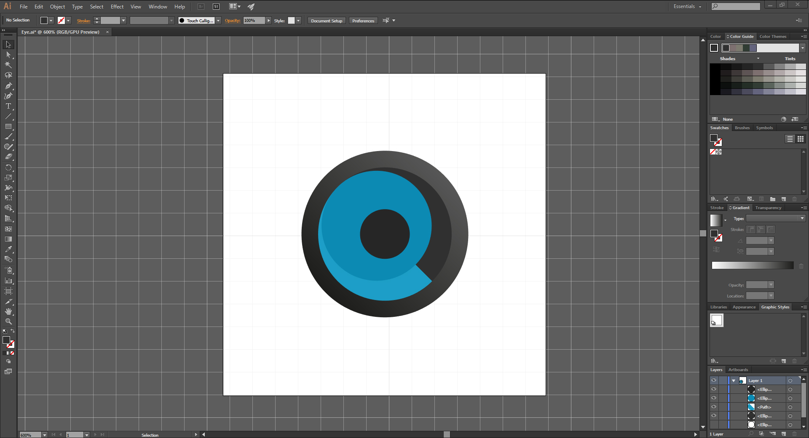Pick the Rectangle tool
Image resolution: width=809 pixels, height=438 pixels.
tap(8, 126)
